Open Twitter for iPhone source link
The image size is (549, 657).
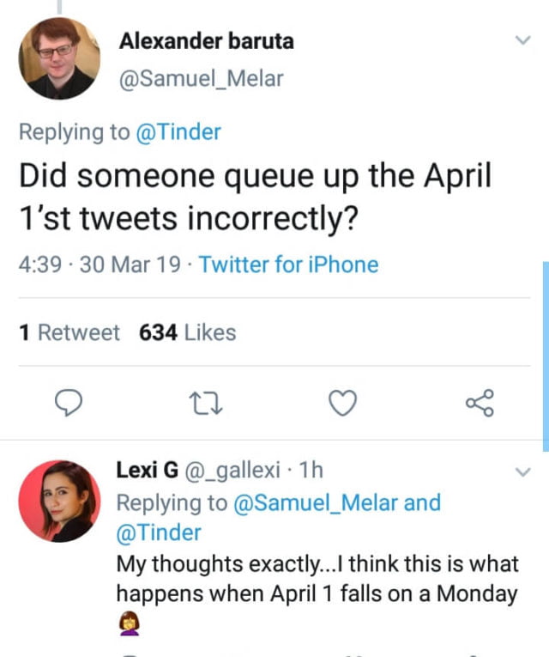[x=288, y=265]
